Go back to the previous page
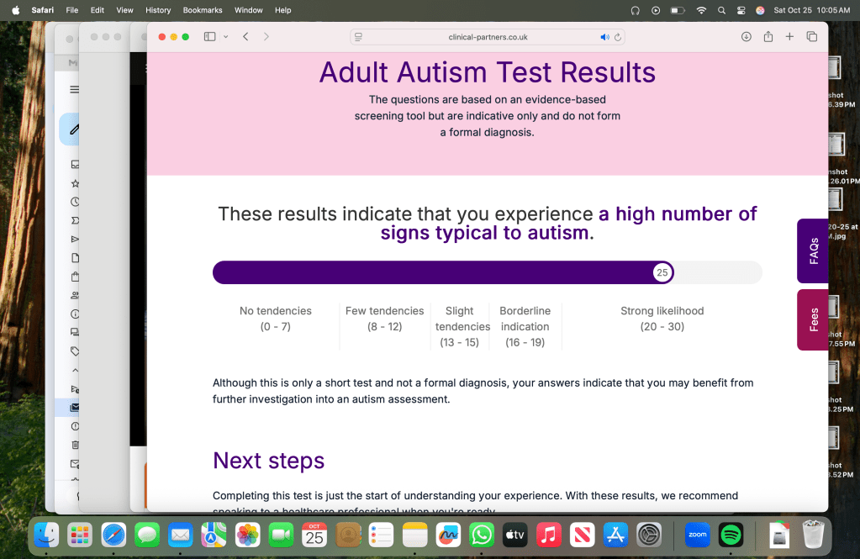The width and height of the screenshot is (860, 559). [x=245, y=37]
